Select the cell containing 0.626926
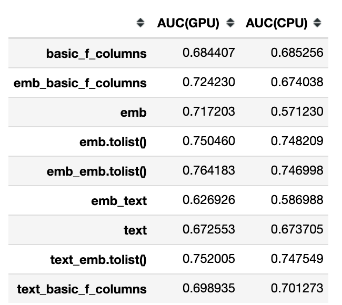Image resolution: width=342 pixels, height=305 pixels. pyautogui.click(x=208, y=200)
